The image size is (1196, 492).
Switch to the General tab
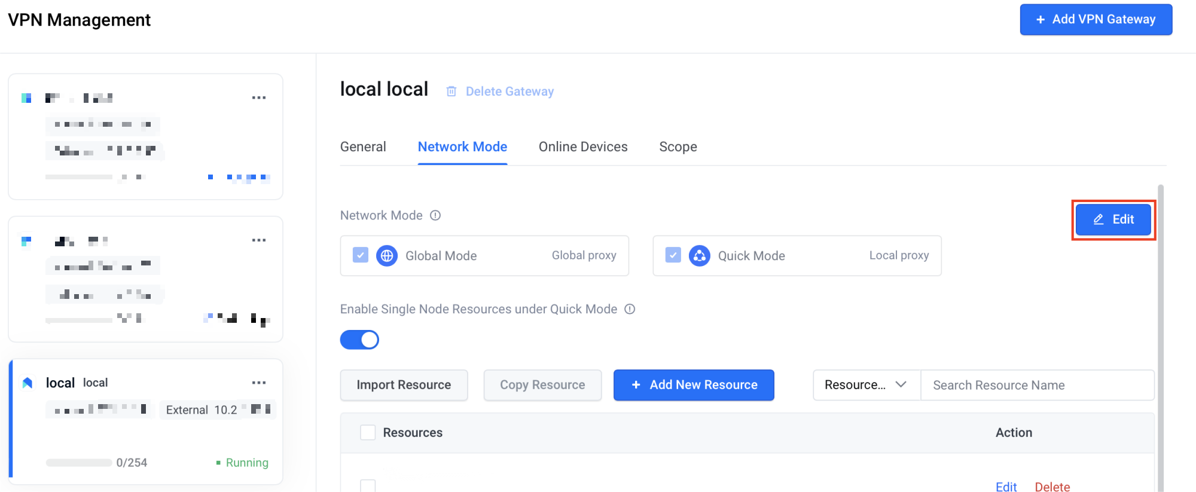(363, 147)
